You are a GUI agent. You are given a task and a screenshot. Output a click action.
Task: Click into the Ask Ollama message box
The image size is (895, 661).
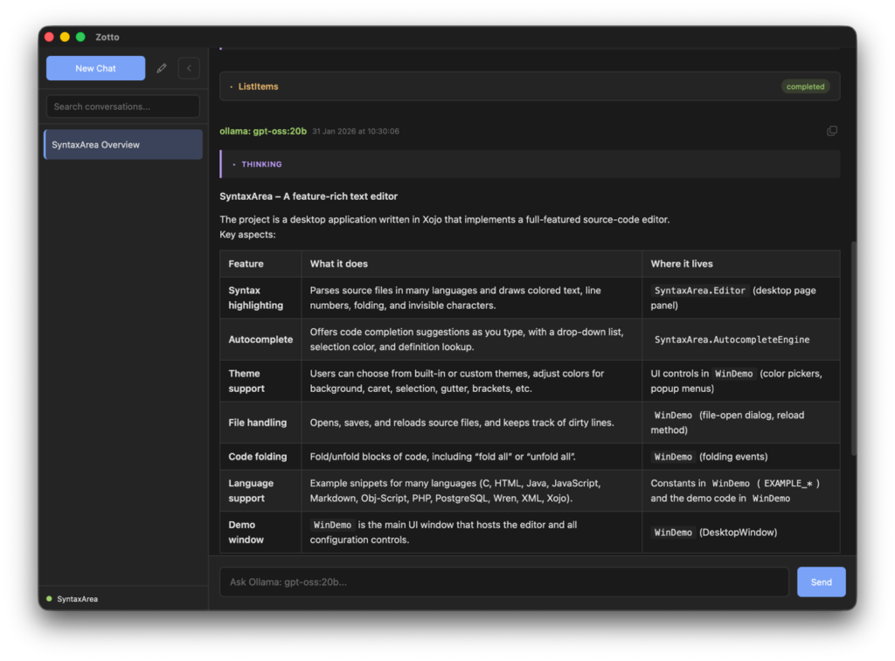pos(503,582)
